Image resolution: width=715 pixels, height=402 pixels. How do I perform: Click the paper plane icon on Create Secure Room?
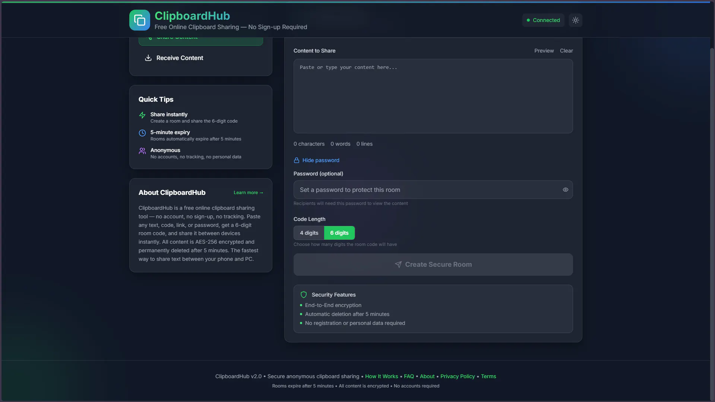(398, 265)
